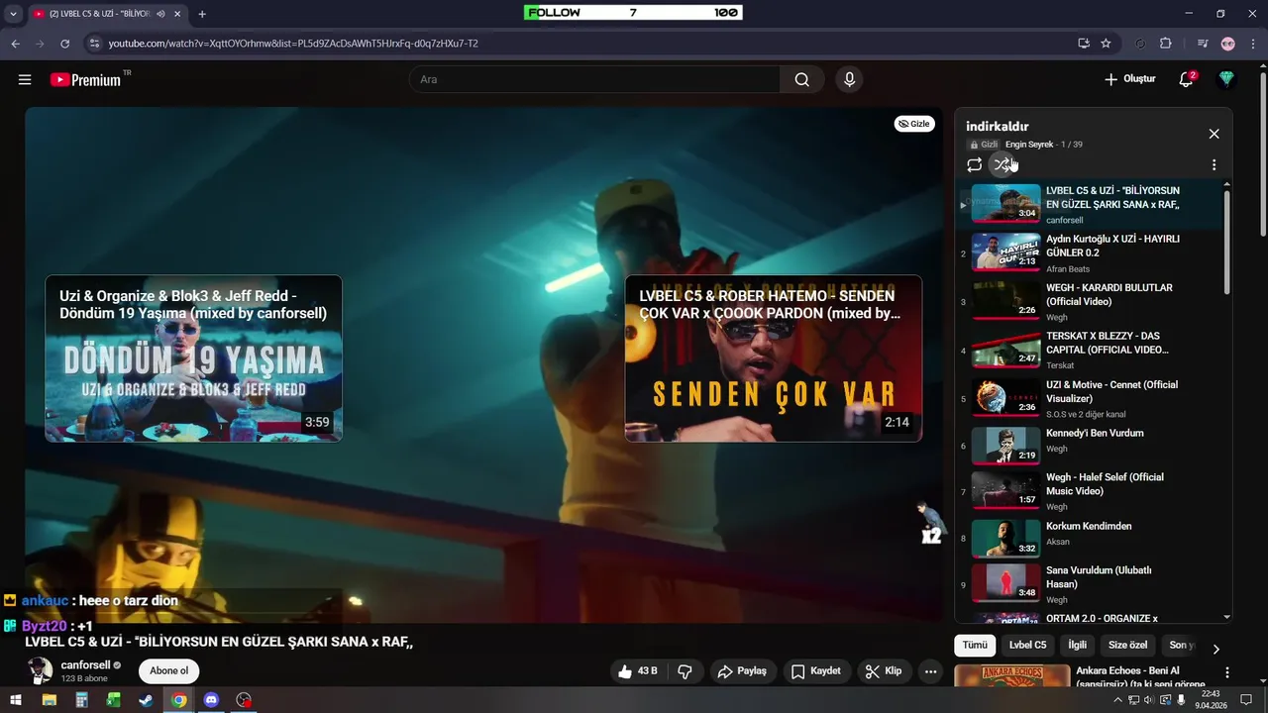
Task: Like the video with thumbs up
Action: (638, 671)
